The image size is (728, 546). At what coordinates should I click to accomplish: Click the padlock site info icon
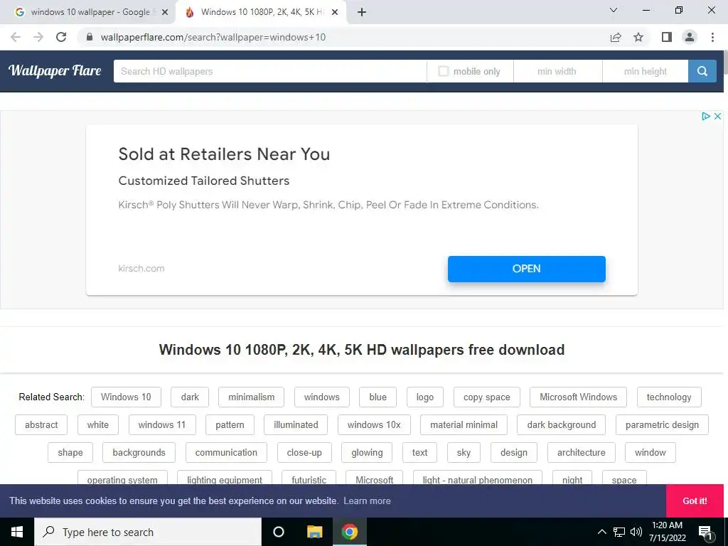coord(90,37)
